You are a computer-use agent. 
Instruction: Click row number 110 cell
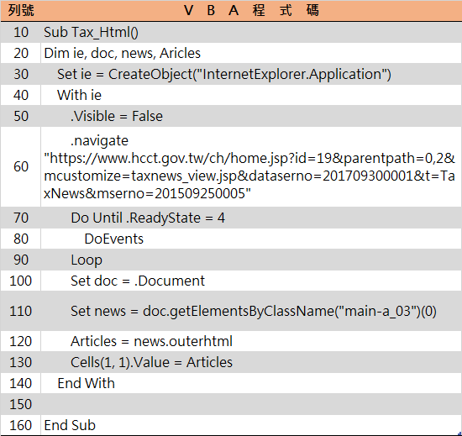(21, 311)
